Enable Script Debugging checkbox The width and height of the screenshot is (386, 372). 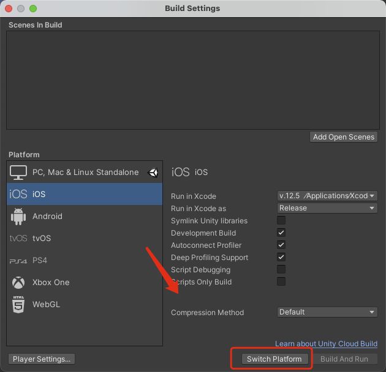tap(281, 269)
